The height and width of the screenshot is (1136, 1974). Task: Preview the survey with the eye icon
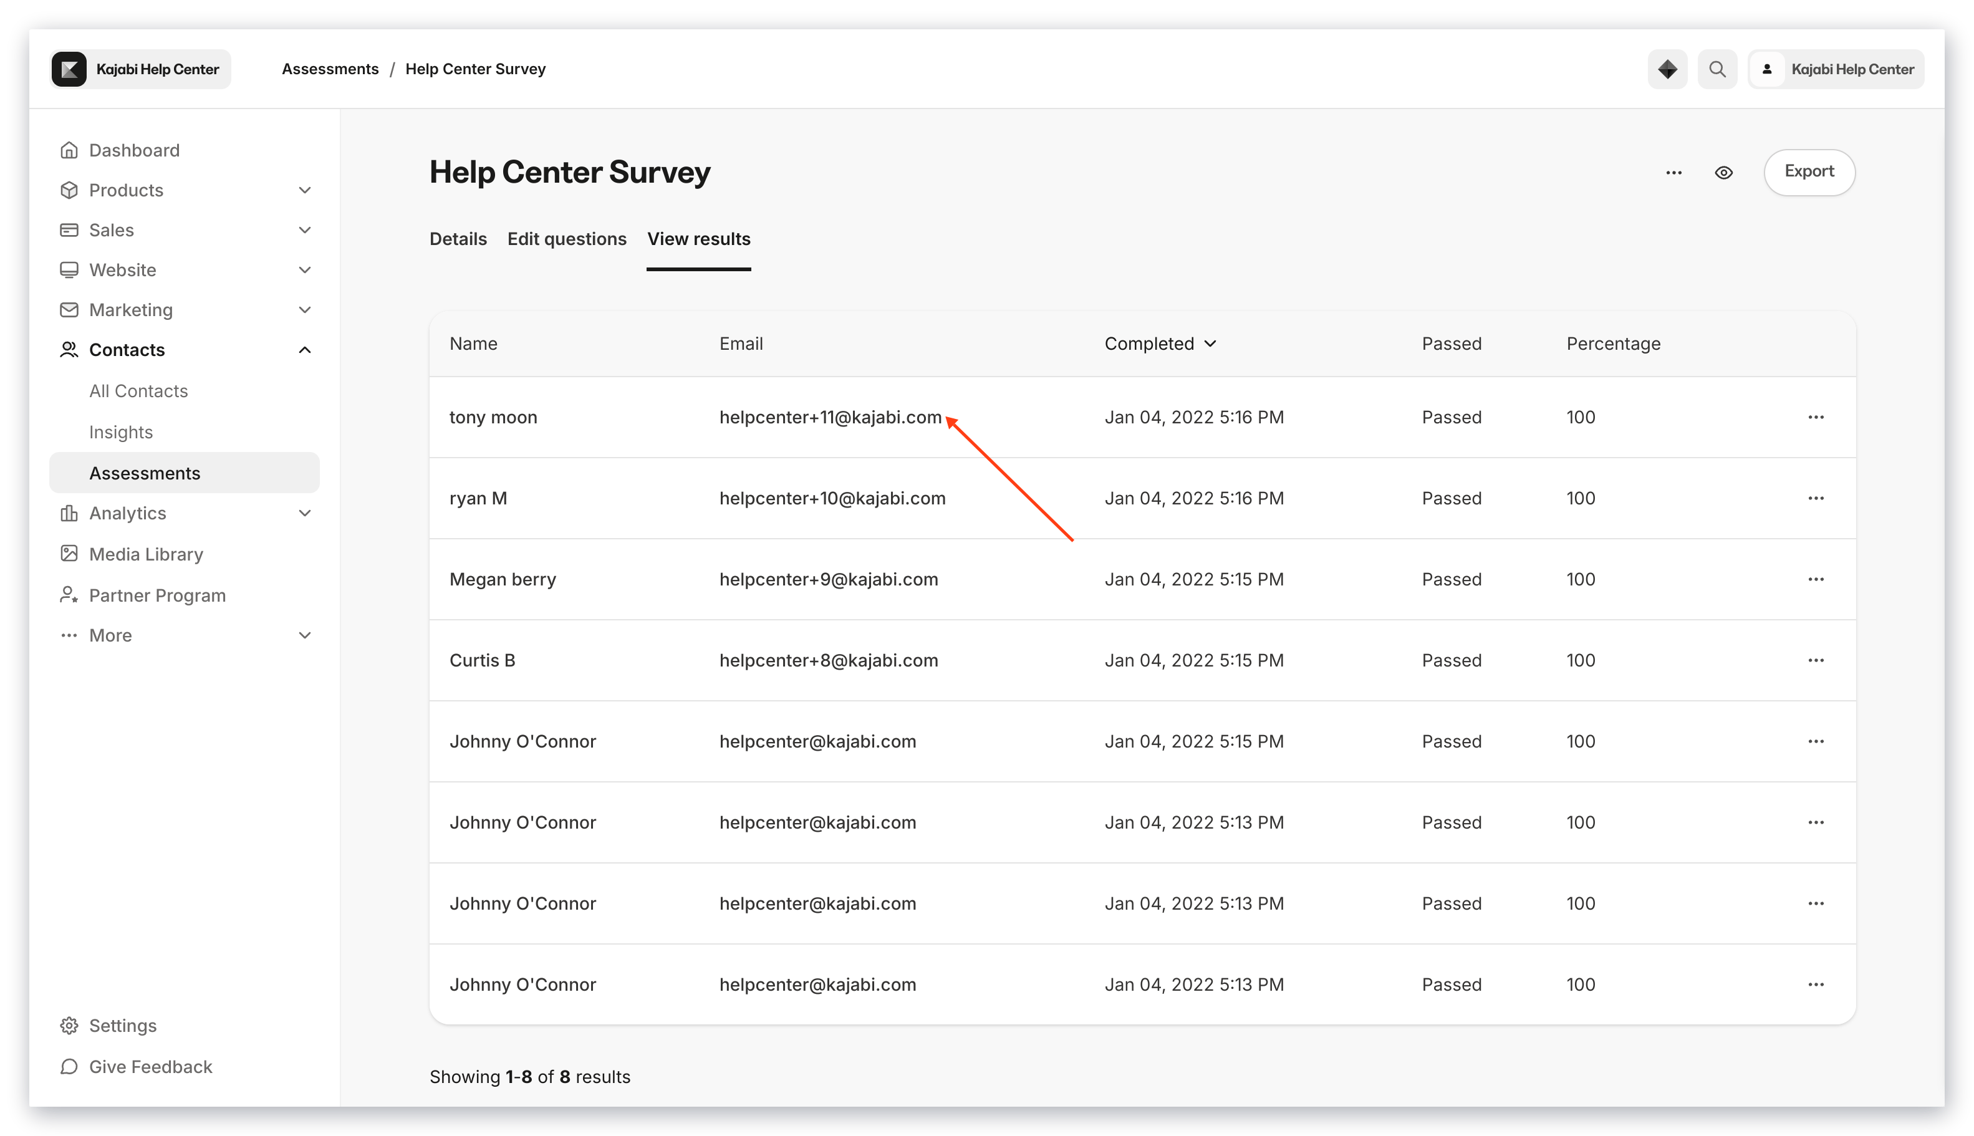(x=1723, y=173)
